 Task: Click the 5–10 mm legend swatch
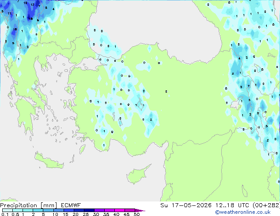48,210
